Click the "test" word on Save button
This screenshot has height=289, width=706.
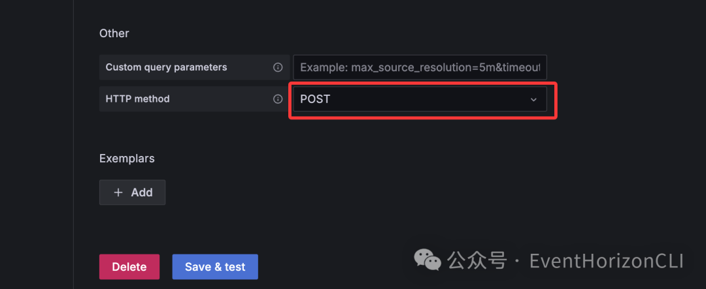tap(235, 267)
